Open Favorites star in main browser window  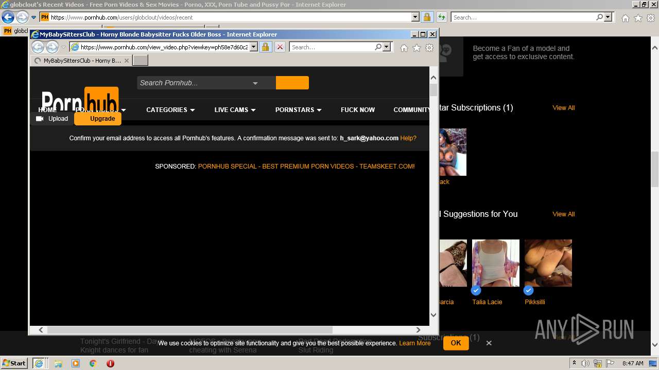(x=638, y=18)
